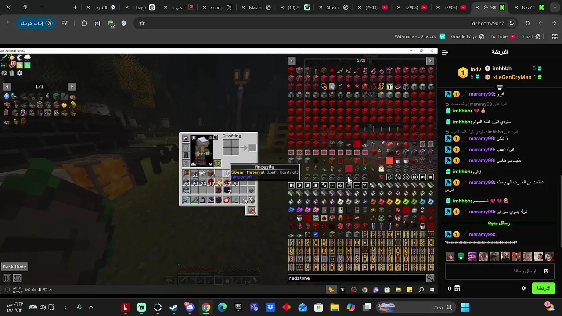Click the crafting output slot
Viewport: 562px width, 316px height.
tap(252, 148)
